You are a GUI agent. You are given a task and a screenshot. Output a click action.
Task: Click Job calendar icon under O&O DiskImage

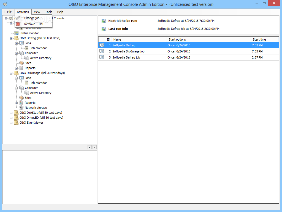(x=27, y=83)
